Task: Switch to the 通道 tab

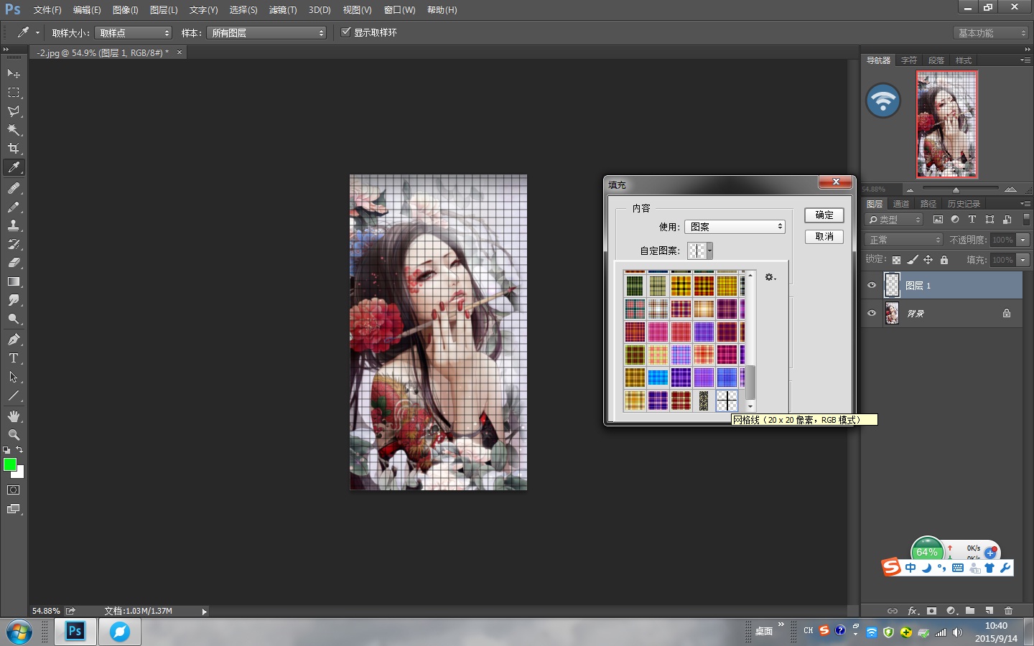Action: coord(901,204)
